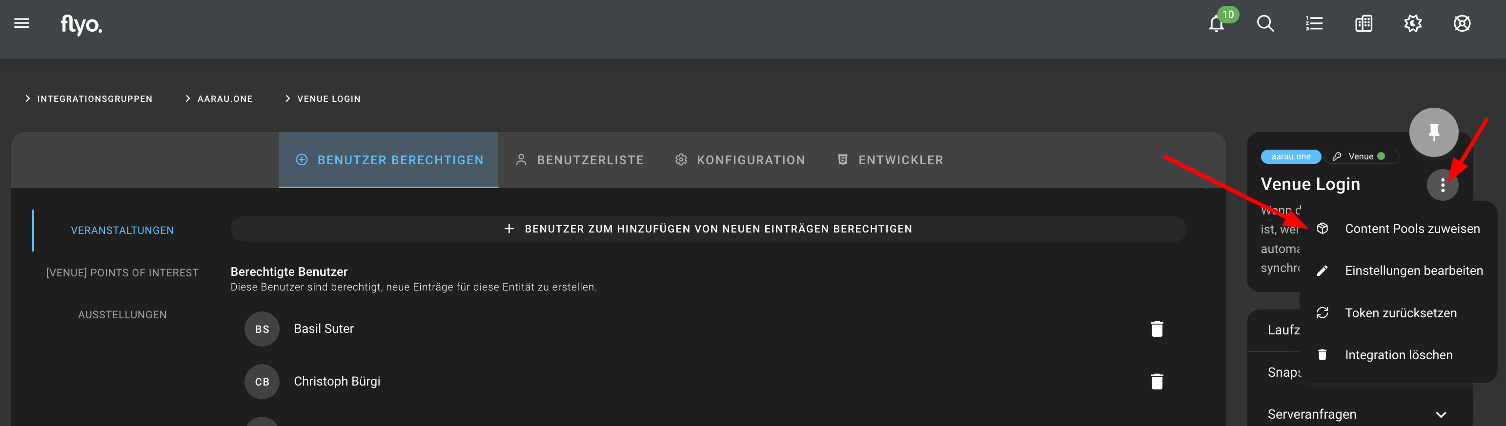The image size is (1506, 426).
Task: Switch to Benutzer Berechtigen tab
Action: coord(389,160)
